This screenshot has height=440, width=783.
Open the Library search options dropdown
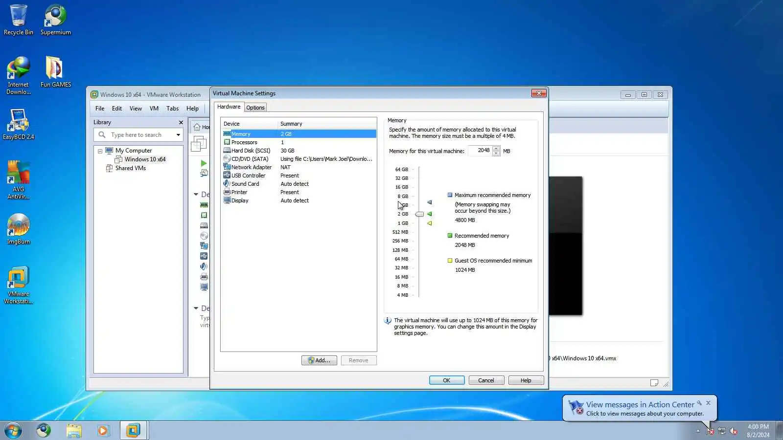[178, 135]
